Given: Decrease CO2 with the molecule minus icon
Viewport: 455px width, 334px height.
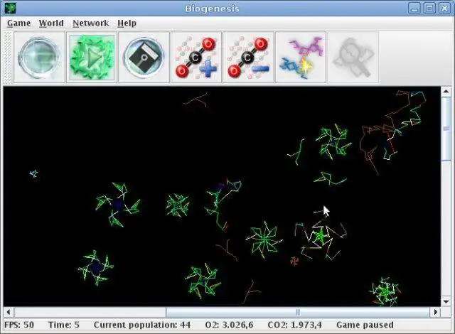Looking at the screenshot, I should pyautogui.click(x=248, y=58).
